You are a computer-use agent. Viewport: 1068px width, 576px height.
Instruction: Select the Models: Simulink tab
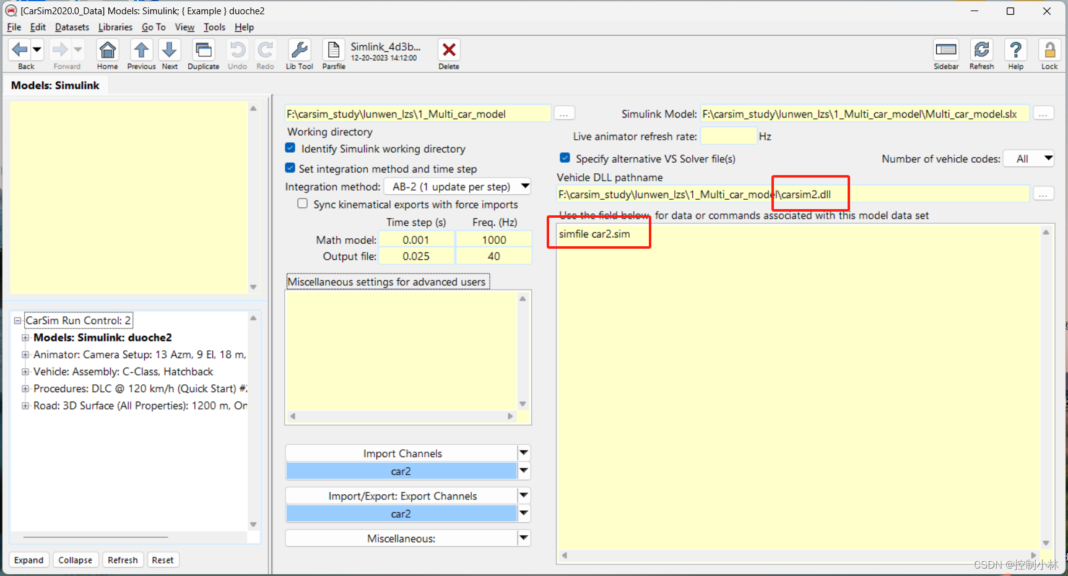pos(55,85)
